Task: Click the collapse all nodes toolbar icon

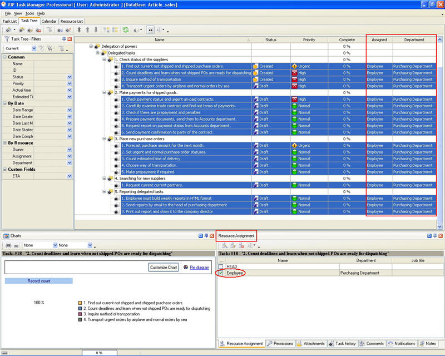Action: [x=115, y=29]
